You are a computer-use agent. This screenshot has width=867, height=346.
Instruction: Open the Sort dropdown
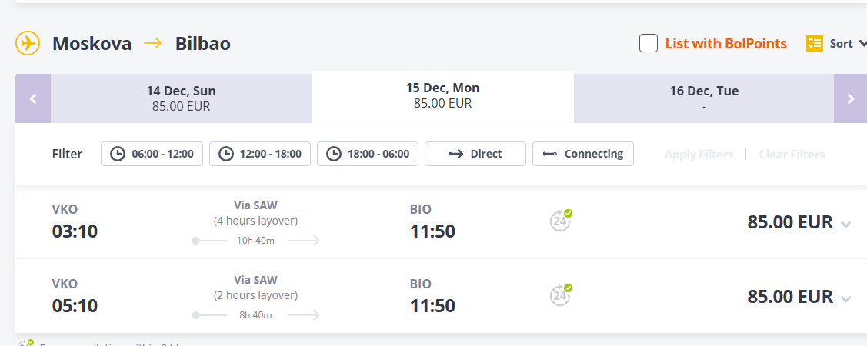point(842,44)
